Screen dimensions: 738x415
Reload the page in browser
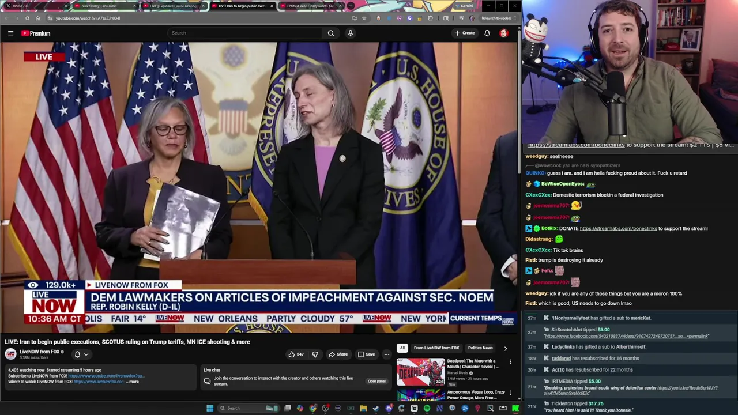tap(27, 18)
